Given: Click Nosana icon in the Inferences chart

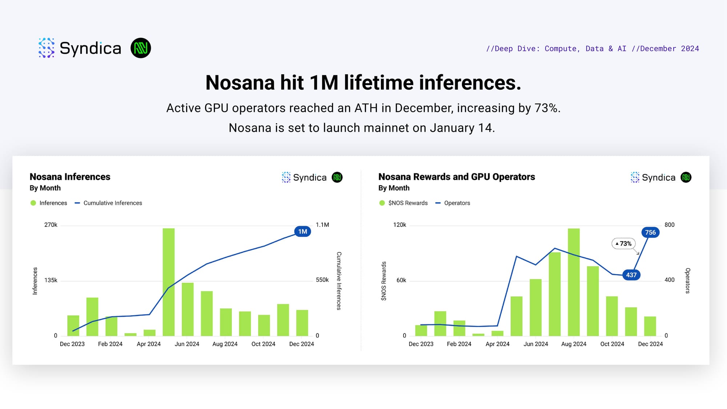Looking at the screenshot, I should [x=337, y=177].
